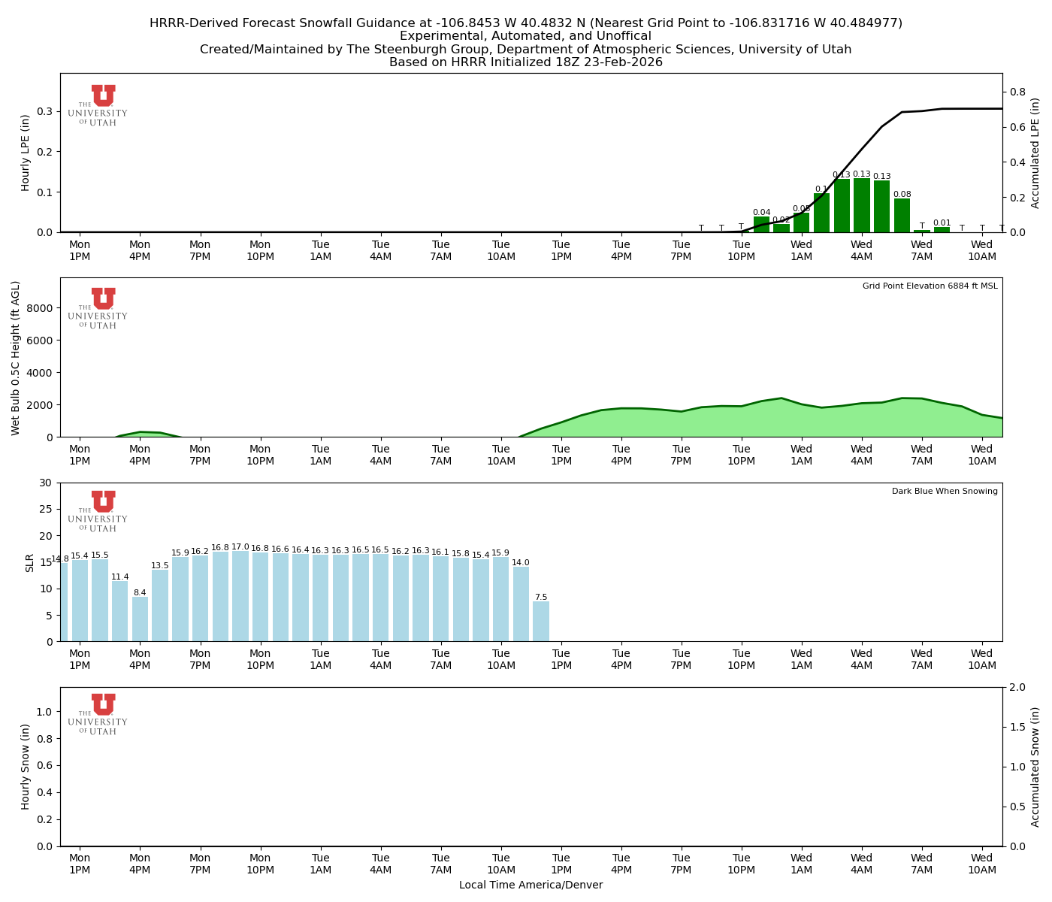The image size is (1052, 902).
Task: Choose the SLR bar labeled 13.5
Action: click(x=160, y=605)
